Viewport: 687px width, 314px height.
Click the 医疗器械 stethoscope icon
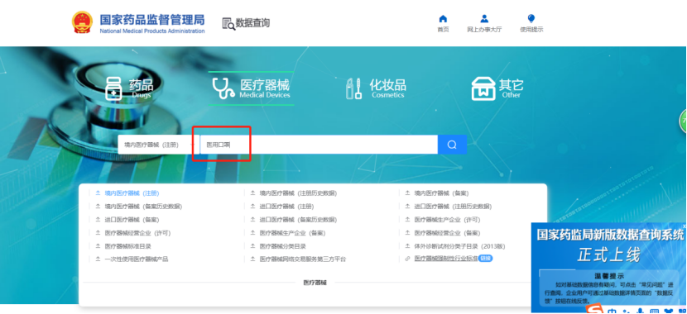click(x=223, y=88)
